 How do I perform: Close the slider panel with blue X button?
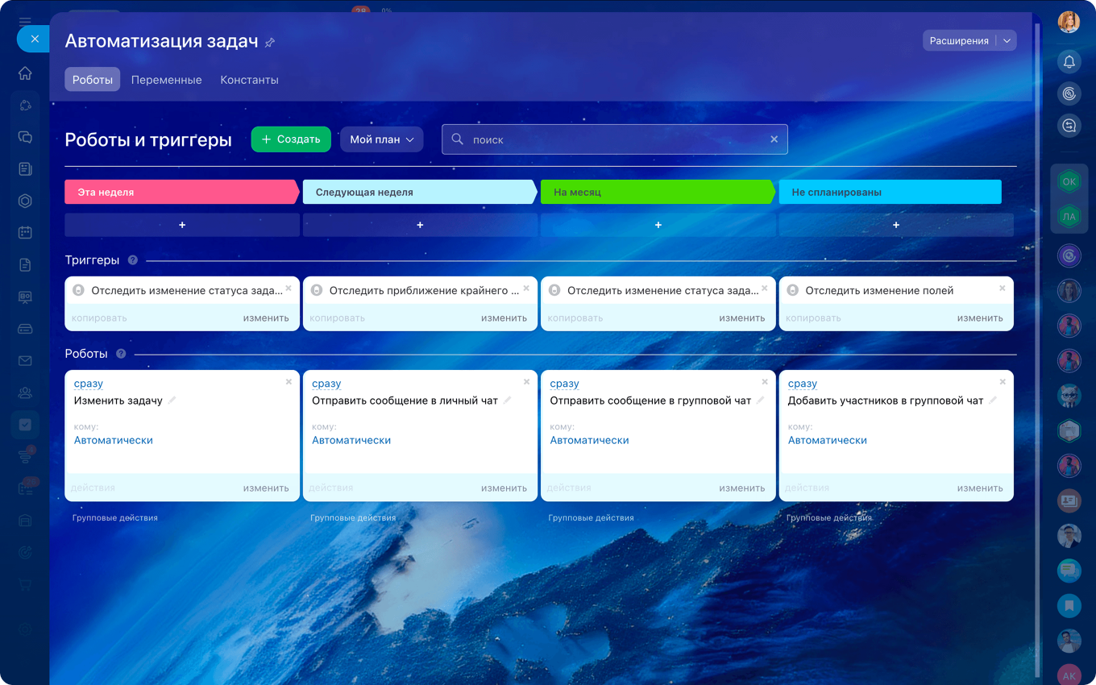click(34, 39)
